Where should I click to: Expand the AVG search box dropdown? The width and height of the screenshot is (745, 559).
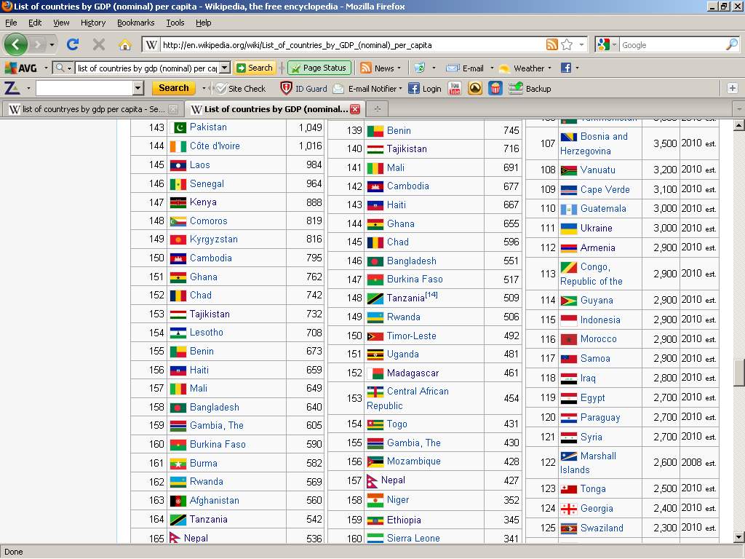(224, 68)
